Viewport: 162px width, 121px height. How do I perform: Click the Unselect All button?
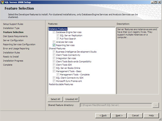(x=71, y=99)
